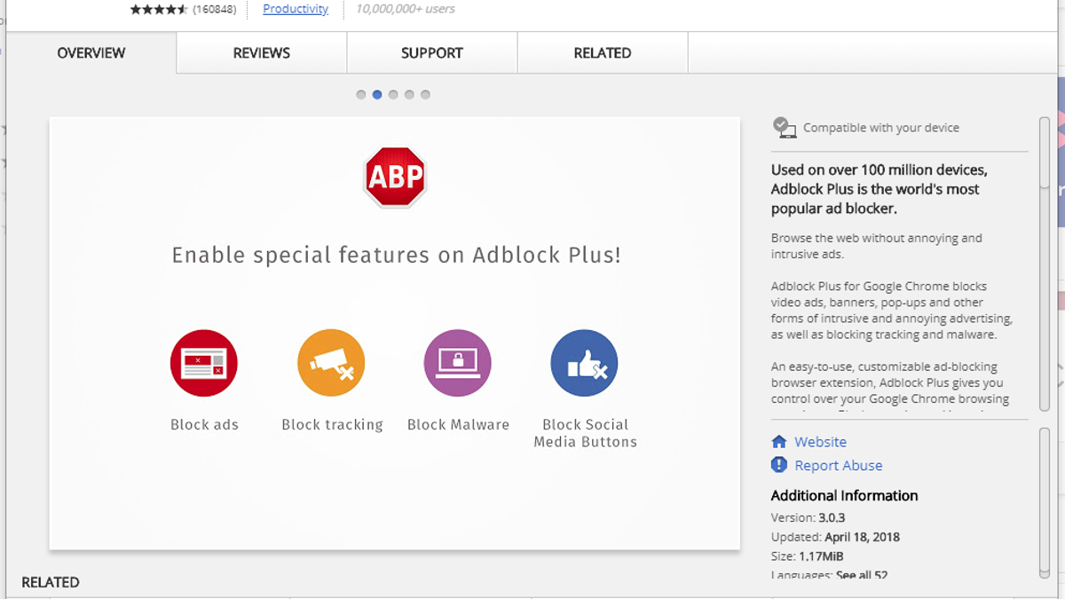Image resolution: width=1065 pixels, height=599 pixels.
Task: Switch to the fourth slide dot
Action: pyautogui.click(x=409, y=95)
